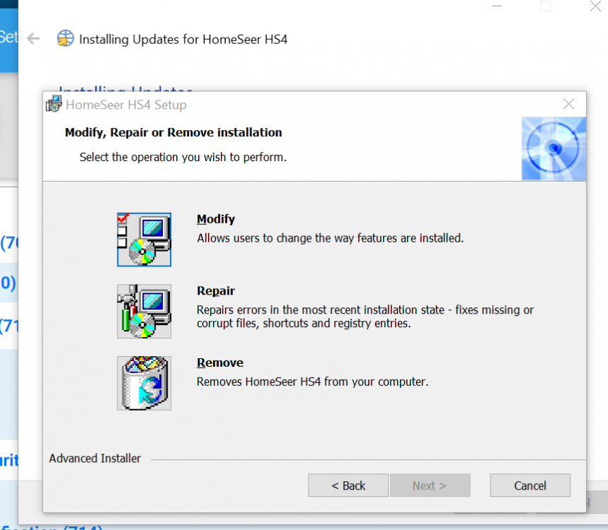This screenshot has width=608, height=530.
Task: Click the blue Set header behind the dialog
Action: (x=9, y=37)
